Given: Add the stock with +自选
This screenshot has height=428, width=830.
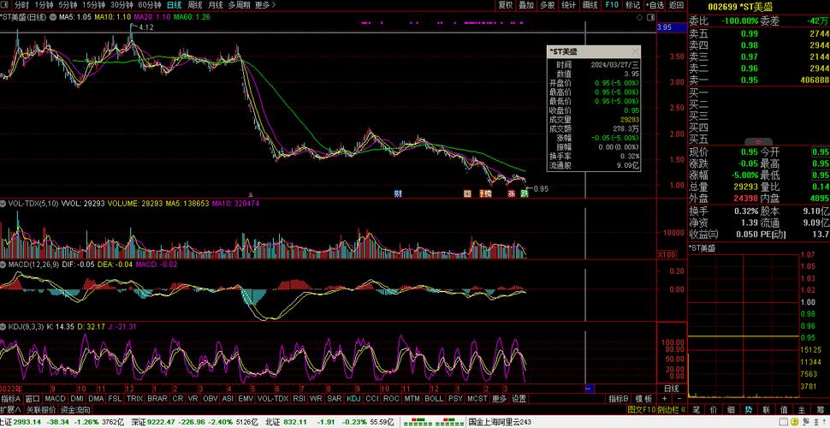Looking at the screenshot, I should point(655,5).
